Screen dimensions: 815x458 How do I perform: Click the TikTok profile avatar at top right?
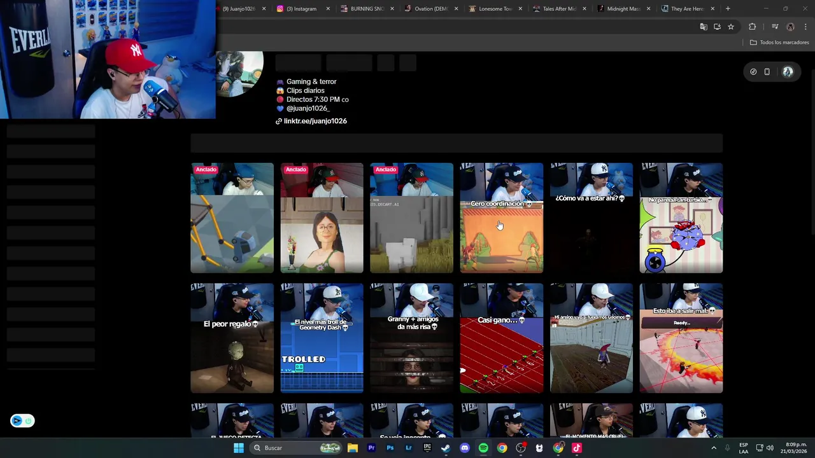788,72
